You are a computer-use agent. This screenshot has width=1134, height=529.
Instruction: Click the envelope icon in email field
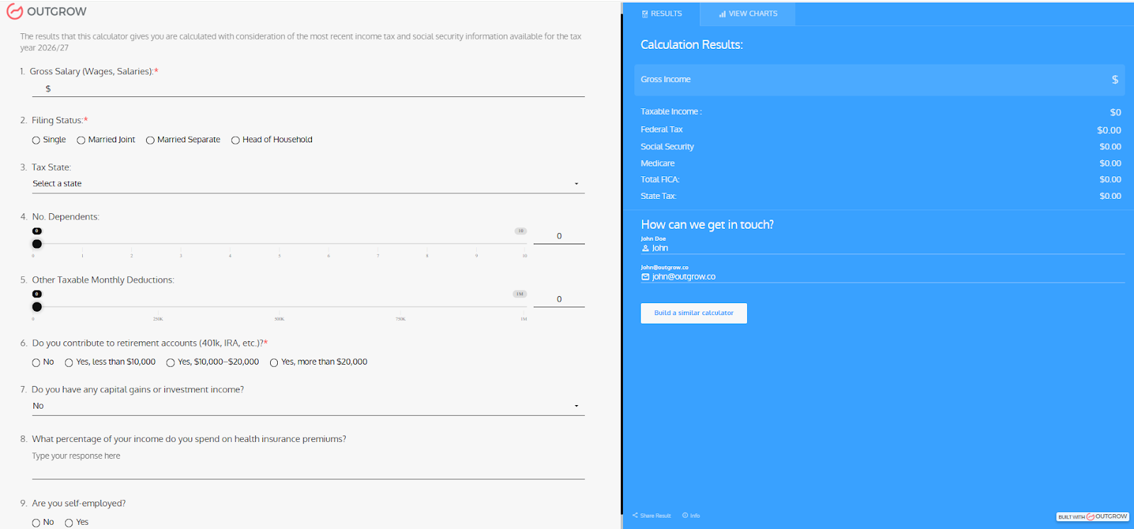click(x=645, y=277)
